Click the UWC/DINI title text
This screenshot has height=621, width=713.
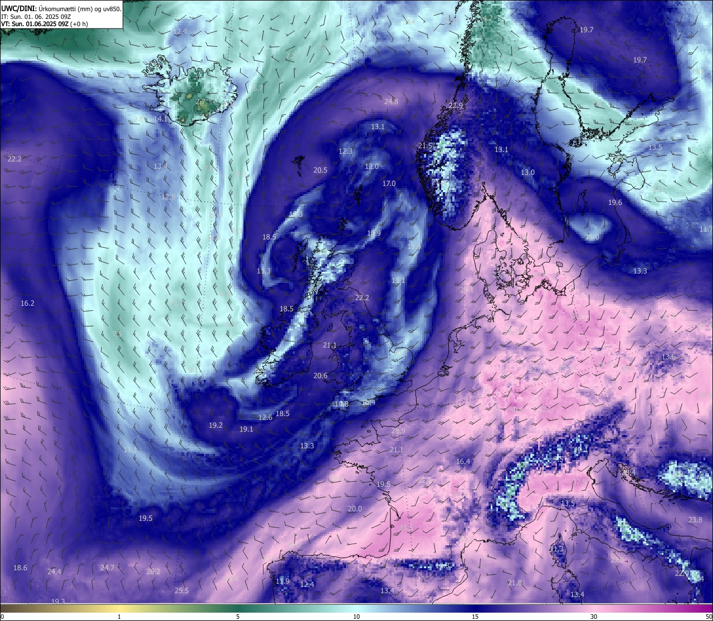pos(19,8)
